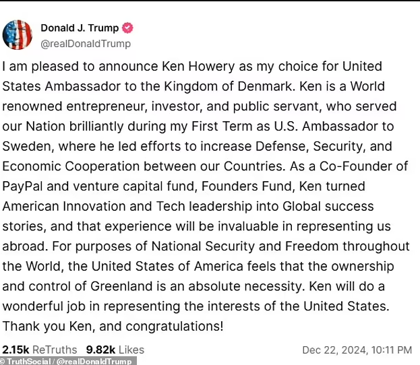Select the Likes label text

click(x=131, y=350)
